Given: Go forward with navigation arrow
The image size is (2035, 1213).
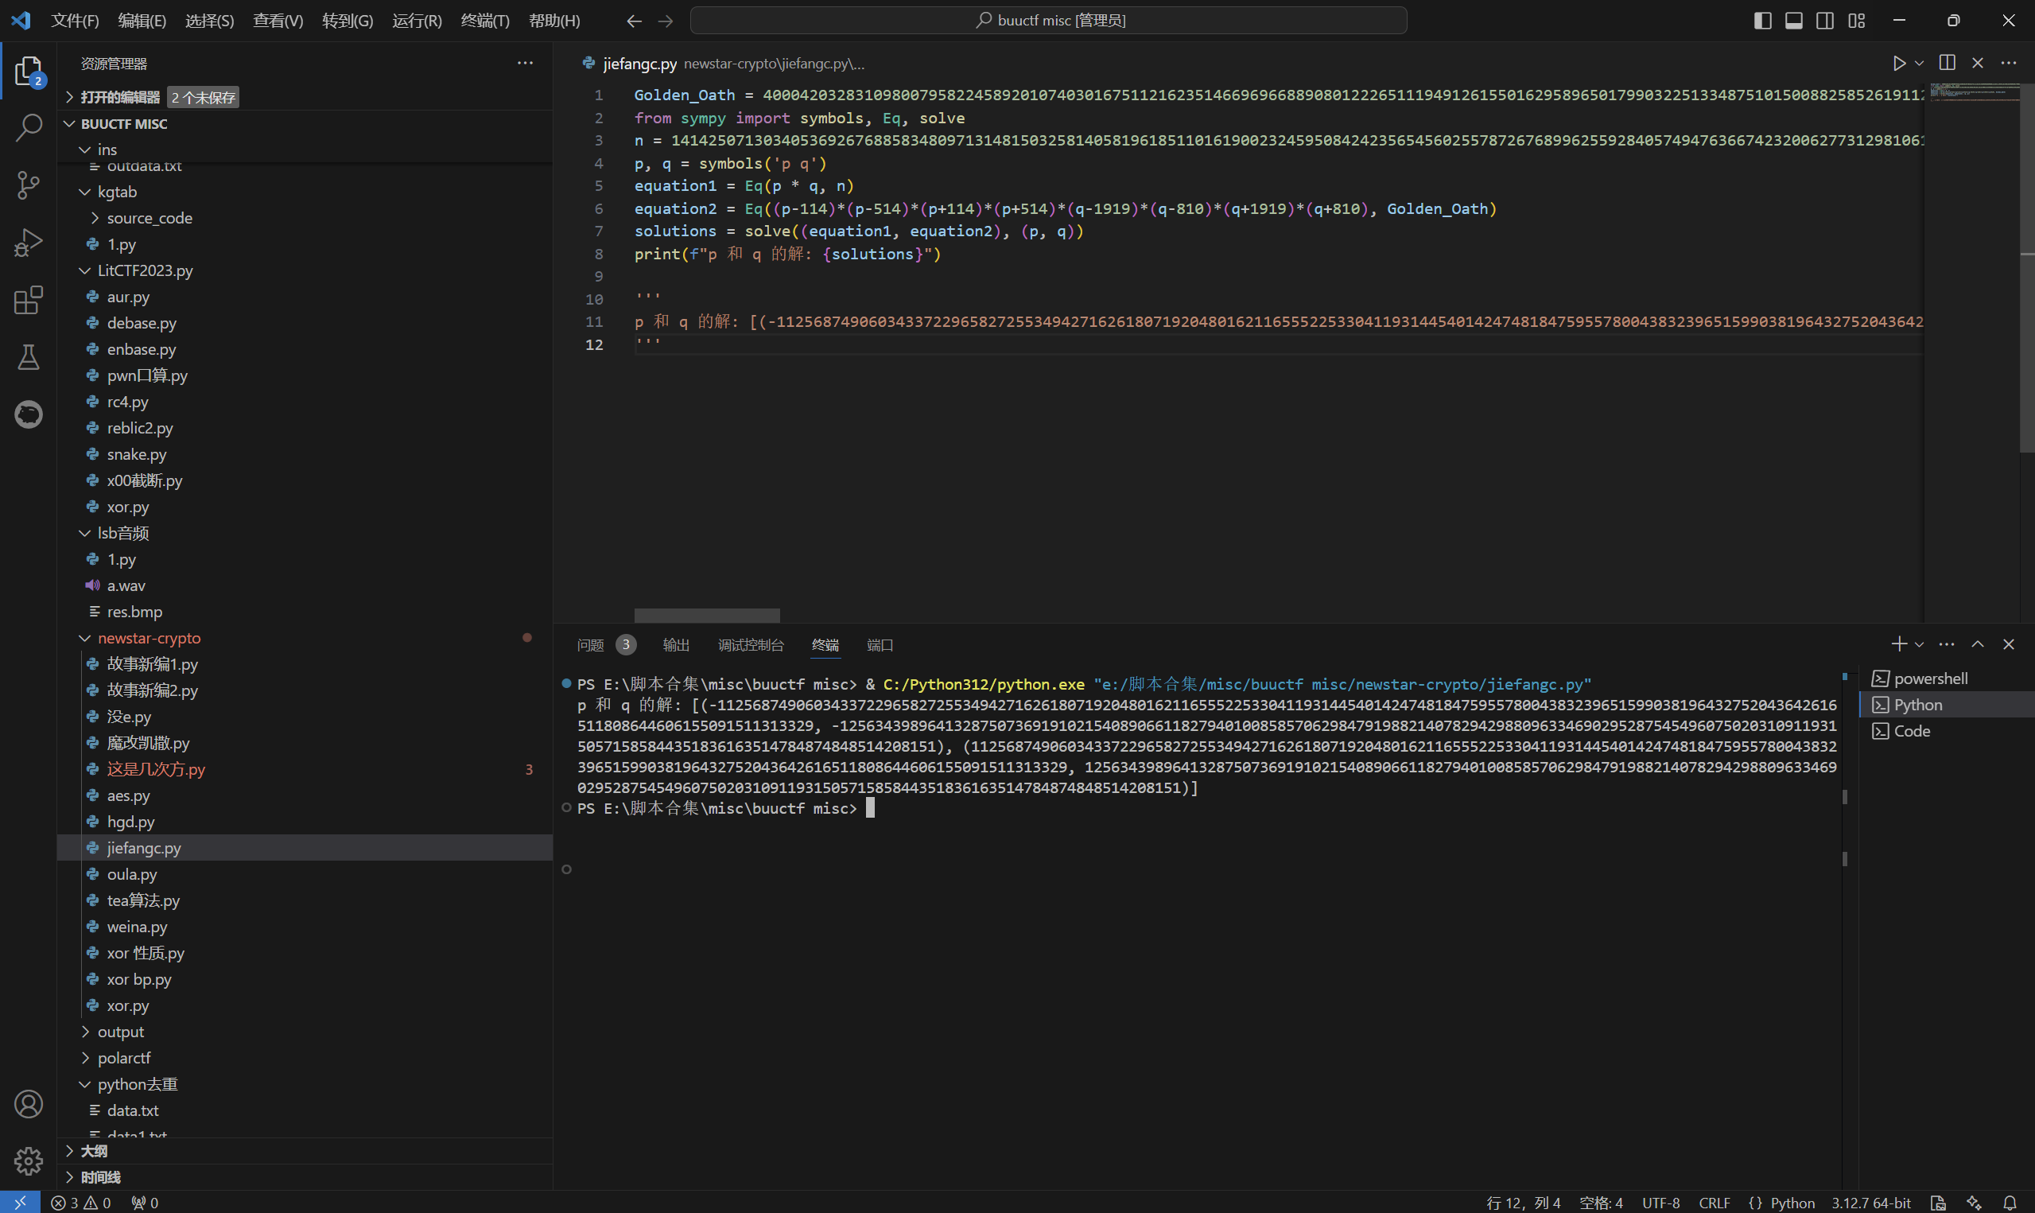Looking at the screenshot, I should 666,21.
